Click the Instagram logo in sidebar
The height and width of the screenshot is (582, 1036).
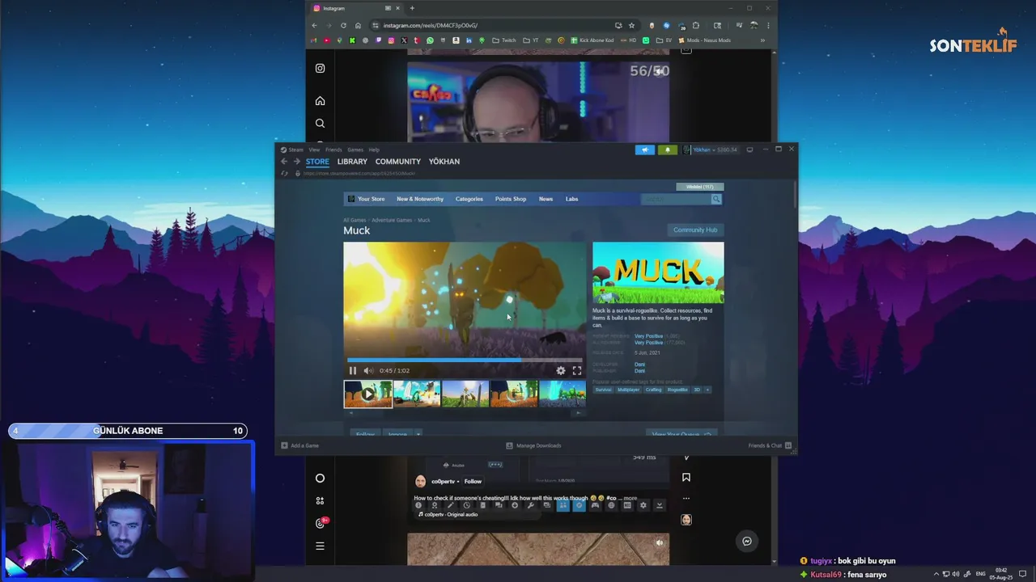pyautogui.click(x=320, y=69)
